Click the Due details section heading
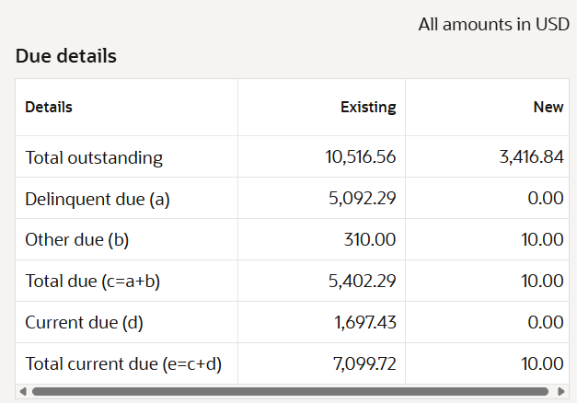Image resolution: width=577 pixels, height=403 pixels. [x=66, y=56]
